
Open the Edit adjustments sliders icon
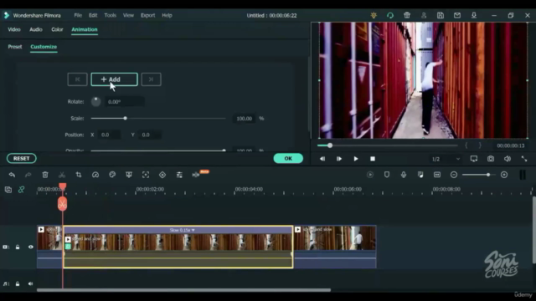pyautogui.click(x=179, y=175)
